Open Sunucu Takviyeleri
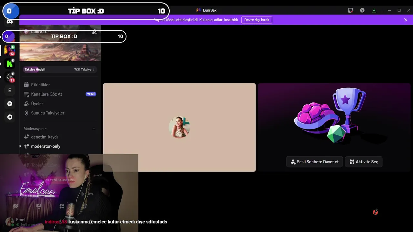 point(60,113)
